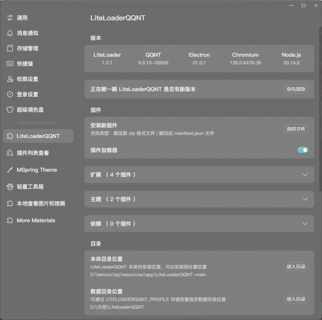Click the bell icon for 消息通知
This screenshot has width=322, height=320.
[10, 33]
